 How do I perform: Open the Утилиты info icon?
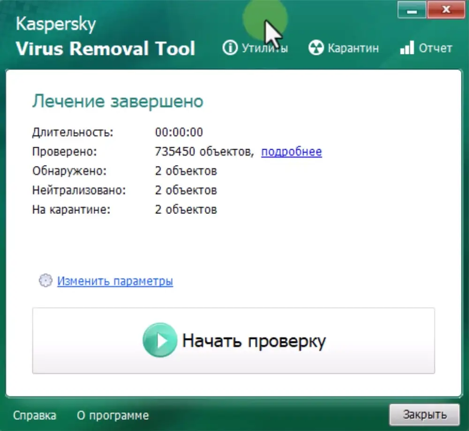point(230,48)
